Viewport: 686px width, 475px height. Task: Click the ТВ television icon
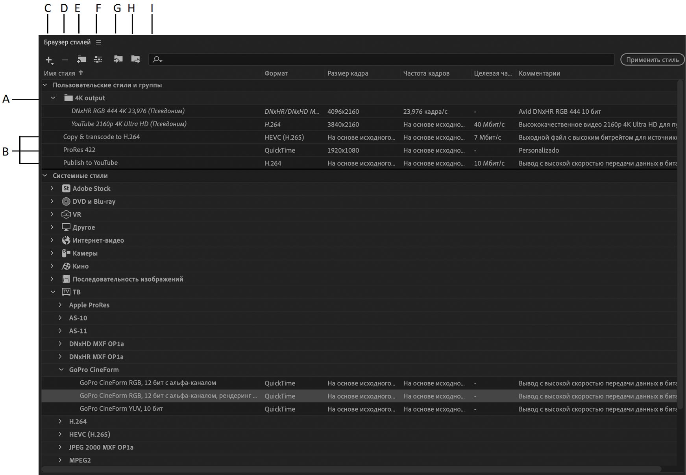(x=66, y=292)
